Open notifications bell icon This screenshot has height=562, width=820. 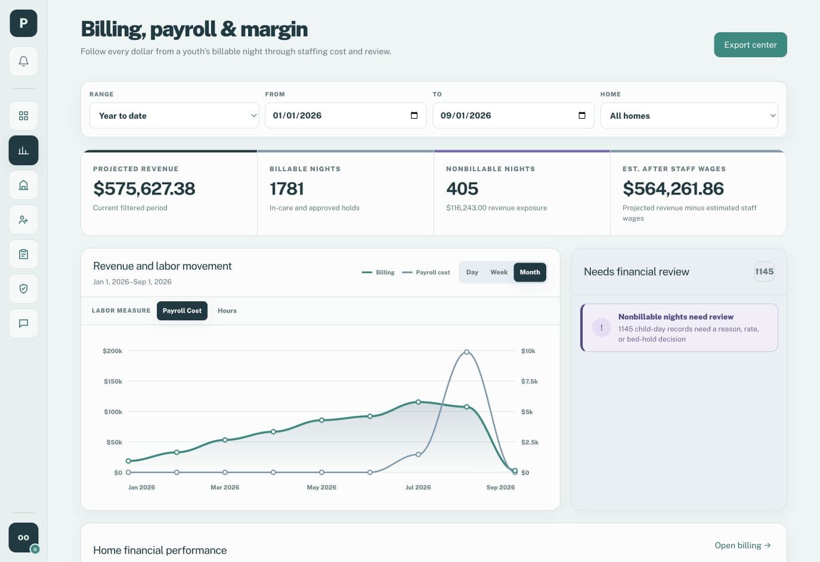pos(23,61)
